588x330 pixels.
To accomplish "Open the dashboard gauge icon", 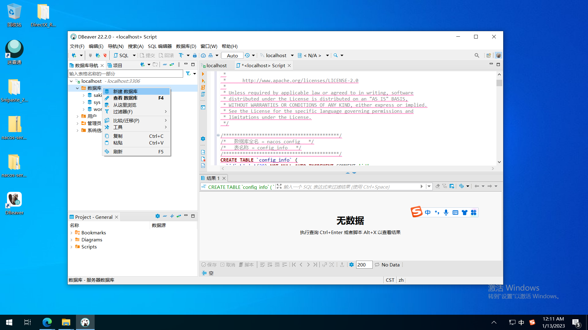I will point(203,55).
